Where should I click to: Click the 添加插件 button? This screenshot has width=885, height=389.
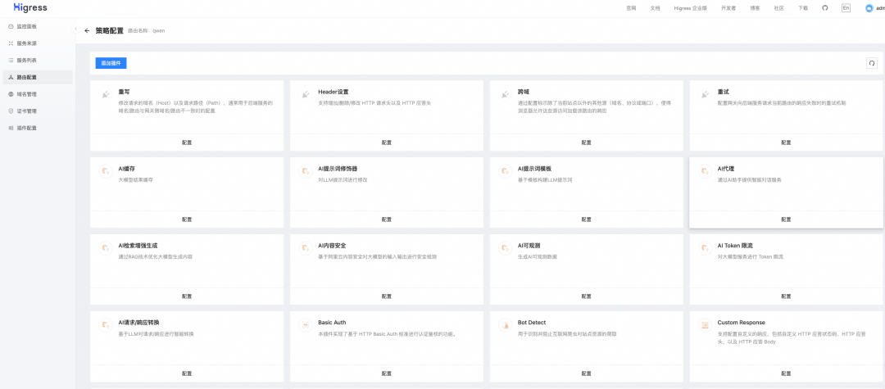click(111, 63)
